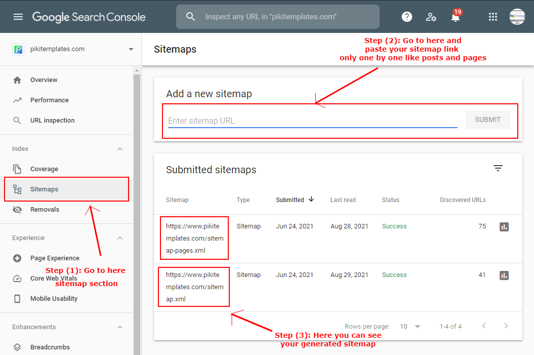Image resolution: width=534 pixels, height=355 pixels.
Task: Click the Overview home icon
Action: (x=17, y=80)
